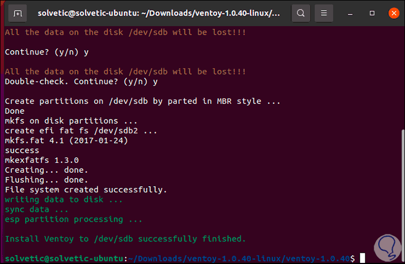Maximize the terminal window
Viewport: 405px width, 264px height.
click(369, 12)
